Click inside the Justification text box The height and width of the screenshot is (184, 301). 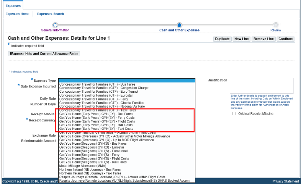pos(261,86)
